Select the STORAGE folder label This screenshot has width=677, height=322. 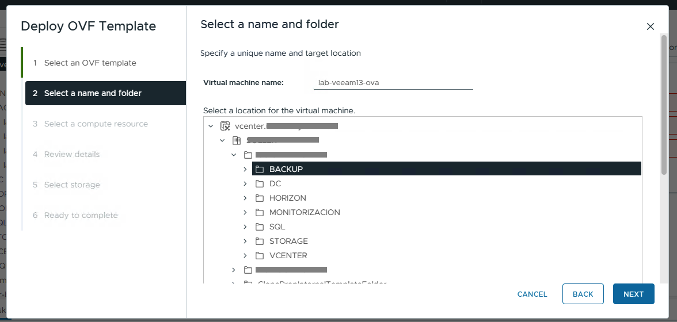288,241
